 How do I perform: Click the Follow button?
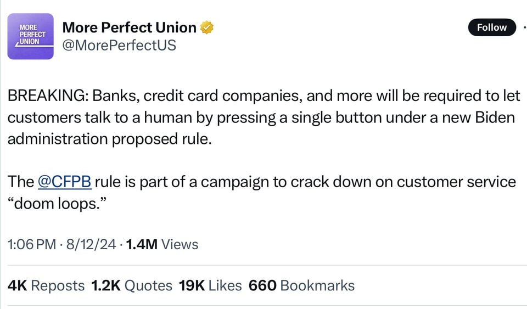[491, 27]
